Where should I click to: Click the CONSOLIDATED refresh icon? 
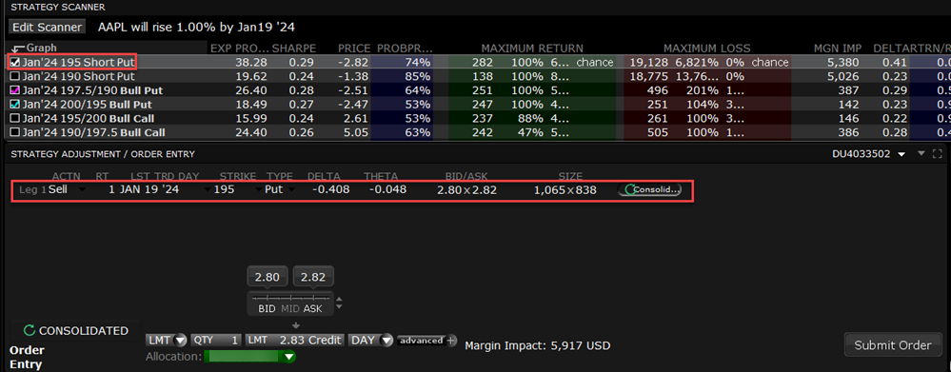click(30, 331)
